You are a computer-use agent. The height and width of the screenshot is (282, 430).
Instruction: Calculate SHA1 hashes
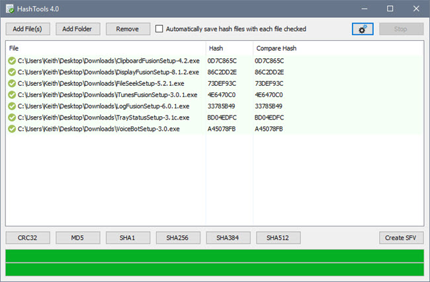(x=128, y=238)
